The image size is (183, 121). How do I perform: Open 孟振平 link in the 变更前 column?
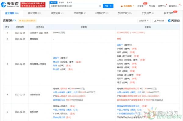tap(56, 58)
